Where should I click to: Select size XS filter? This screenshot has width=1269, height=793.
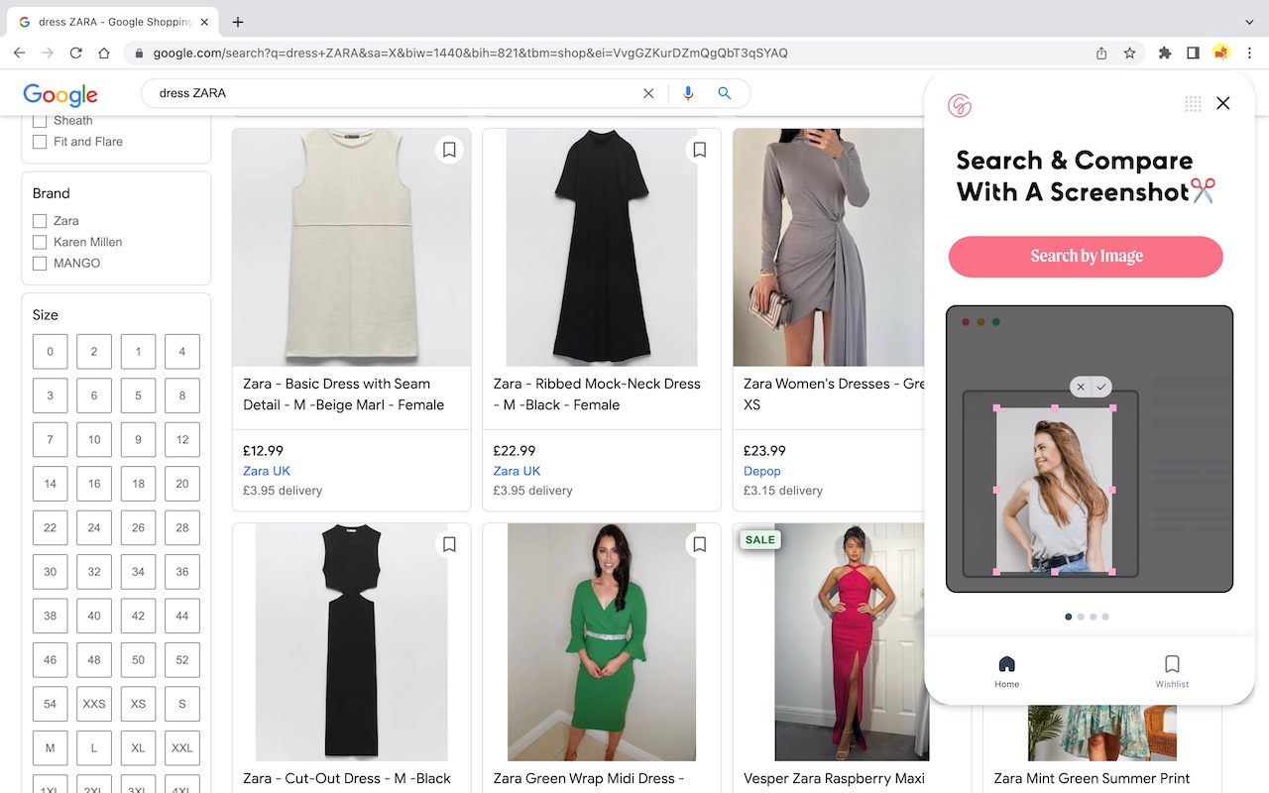[138, 704]
